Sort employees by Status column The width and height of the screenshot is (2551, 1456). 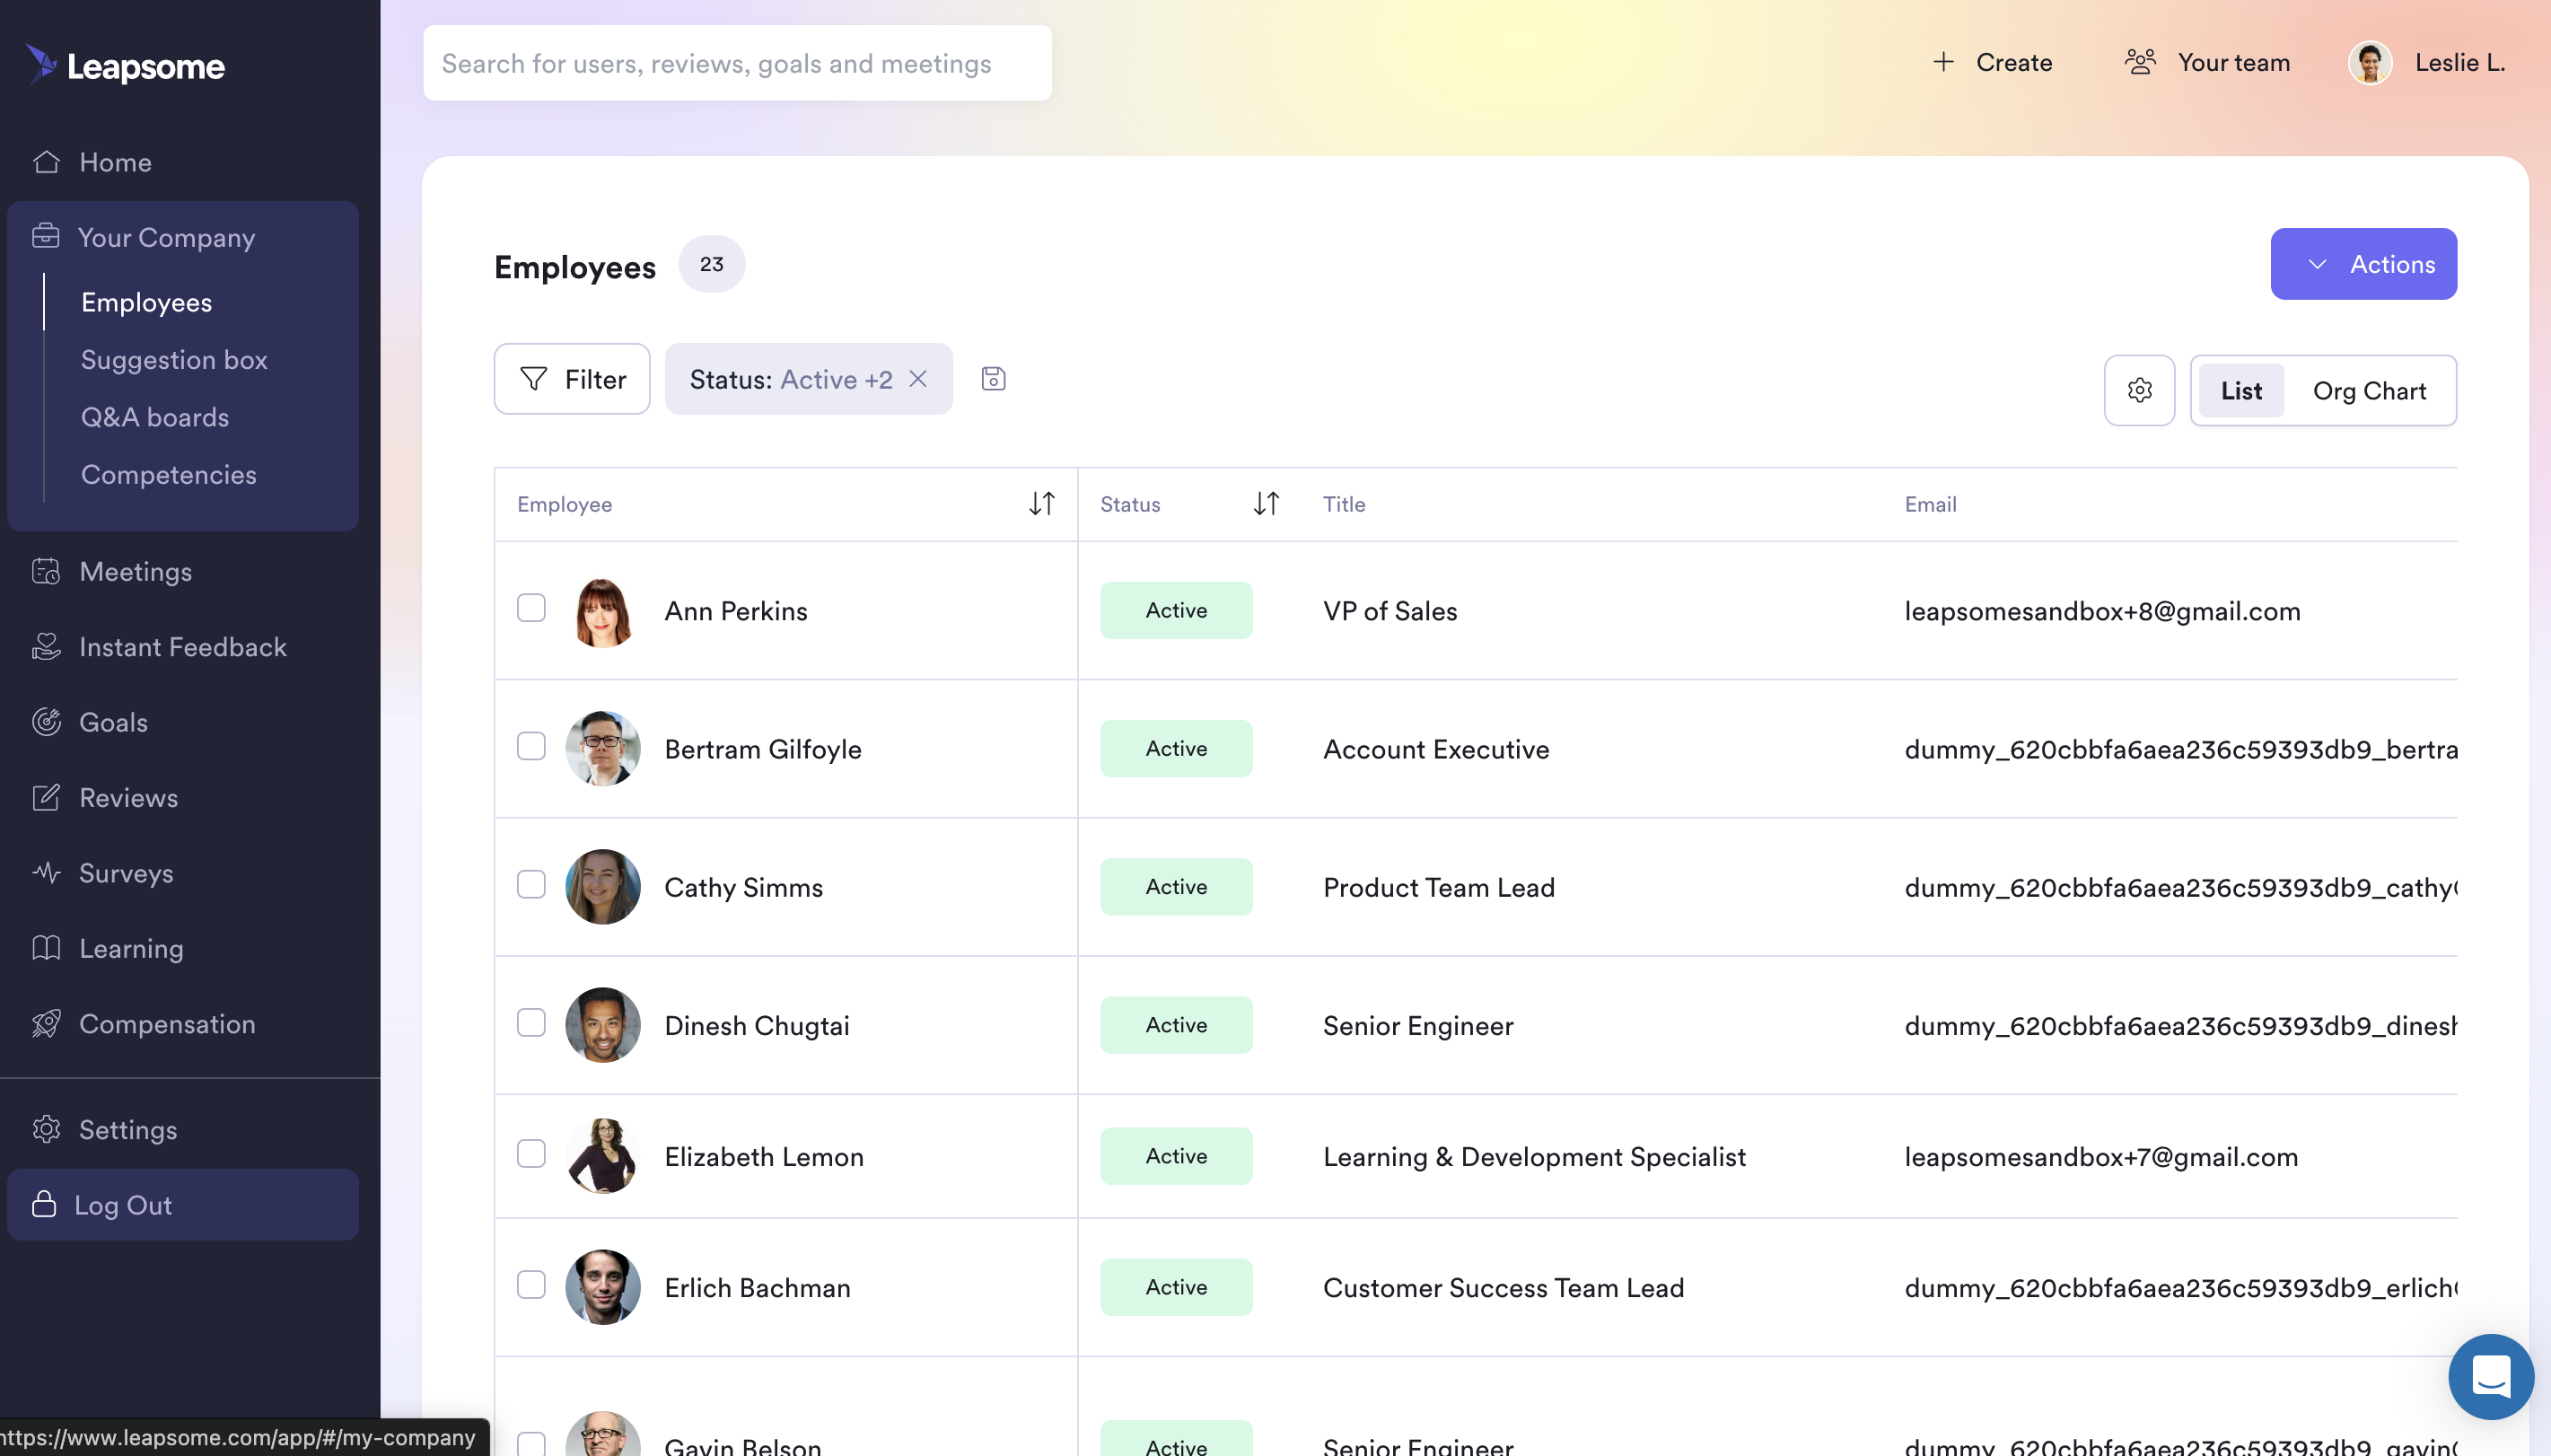tap(1267, 504)
